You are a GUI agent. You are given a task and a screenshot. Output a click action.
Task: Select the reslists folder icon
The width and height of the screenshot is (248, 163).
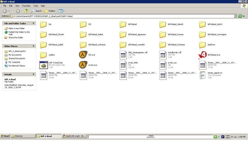click(43, 55)
